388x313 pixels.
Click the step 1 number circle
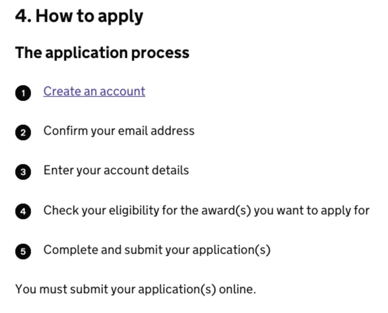click(x=23, y=93)
